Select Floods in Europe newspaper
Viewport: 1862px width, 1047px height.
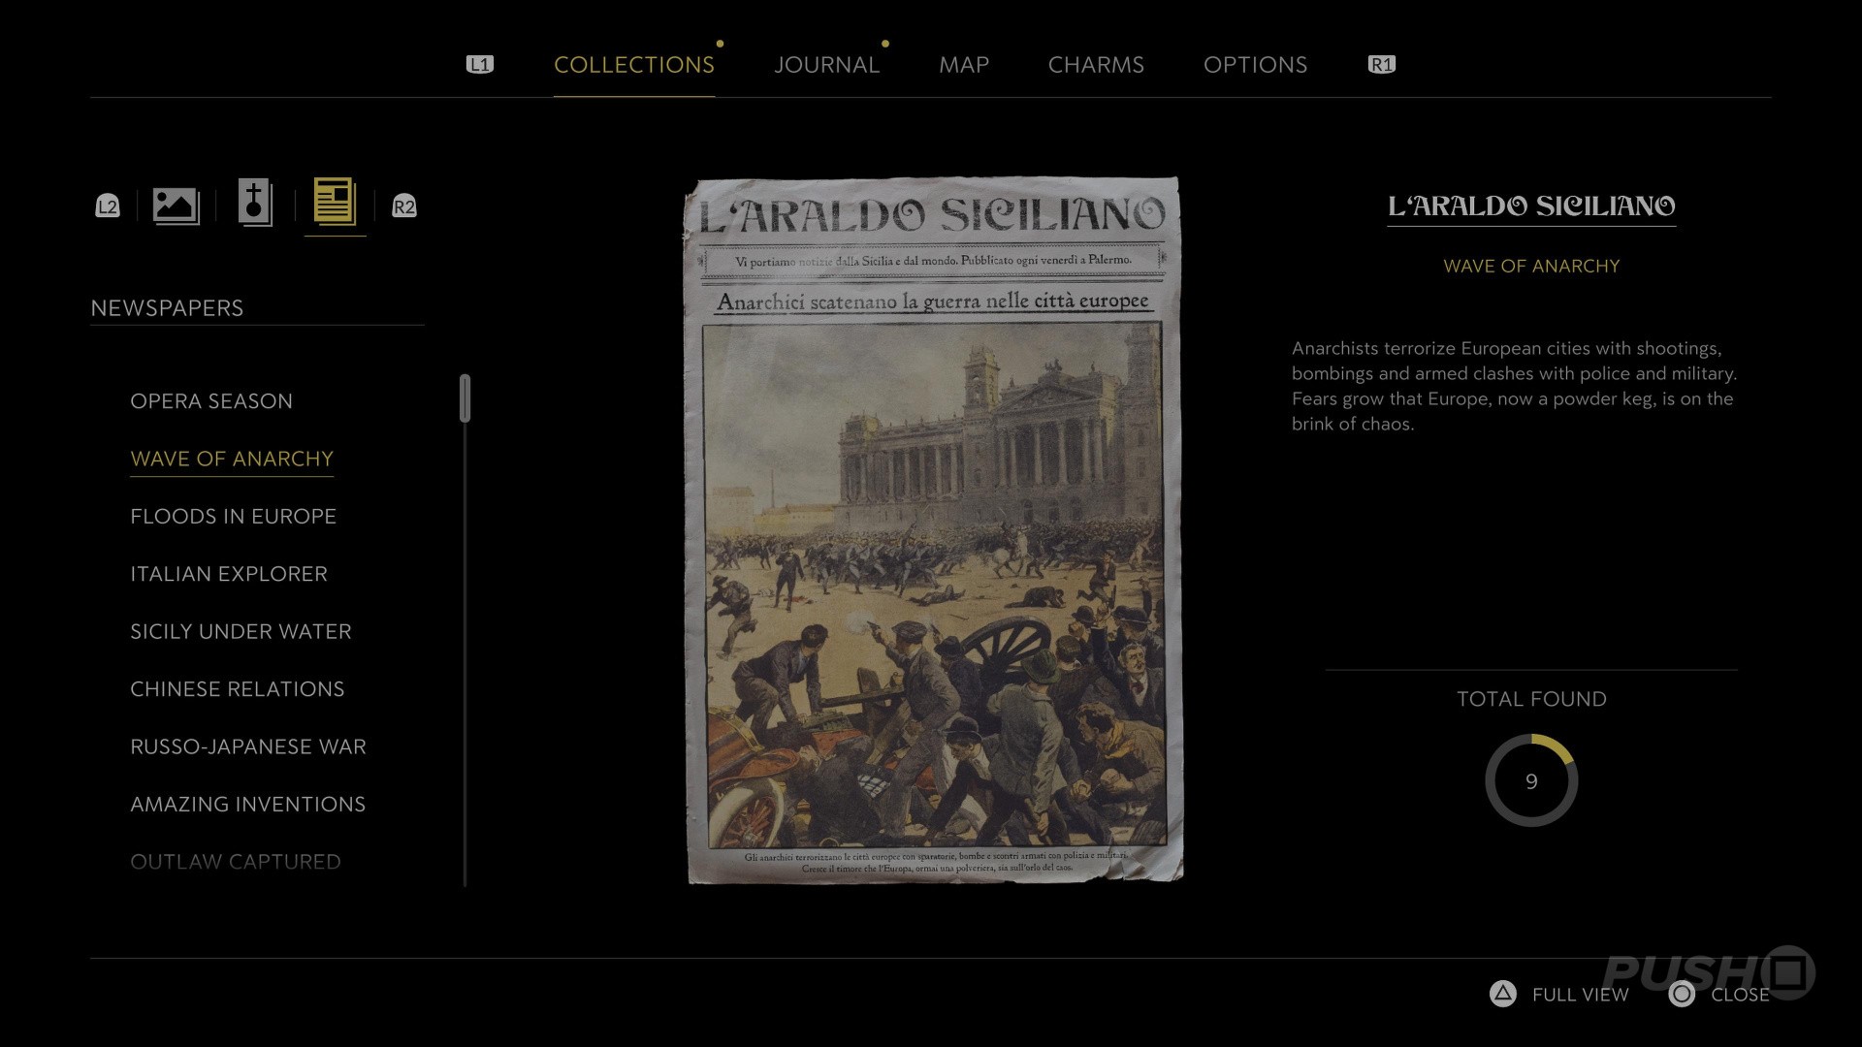233,517
